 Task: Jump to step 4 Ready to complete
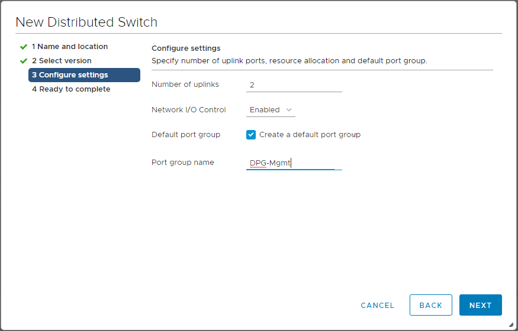coord(71,89)
